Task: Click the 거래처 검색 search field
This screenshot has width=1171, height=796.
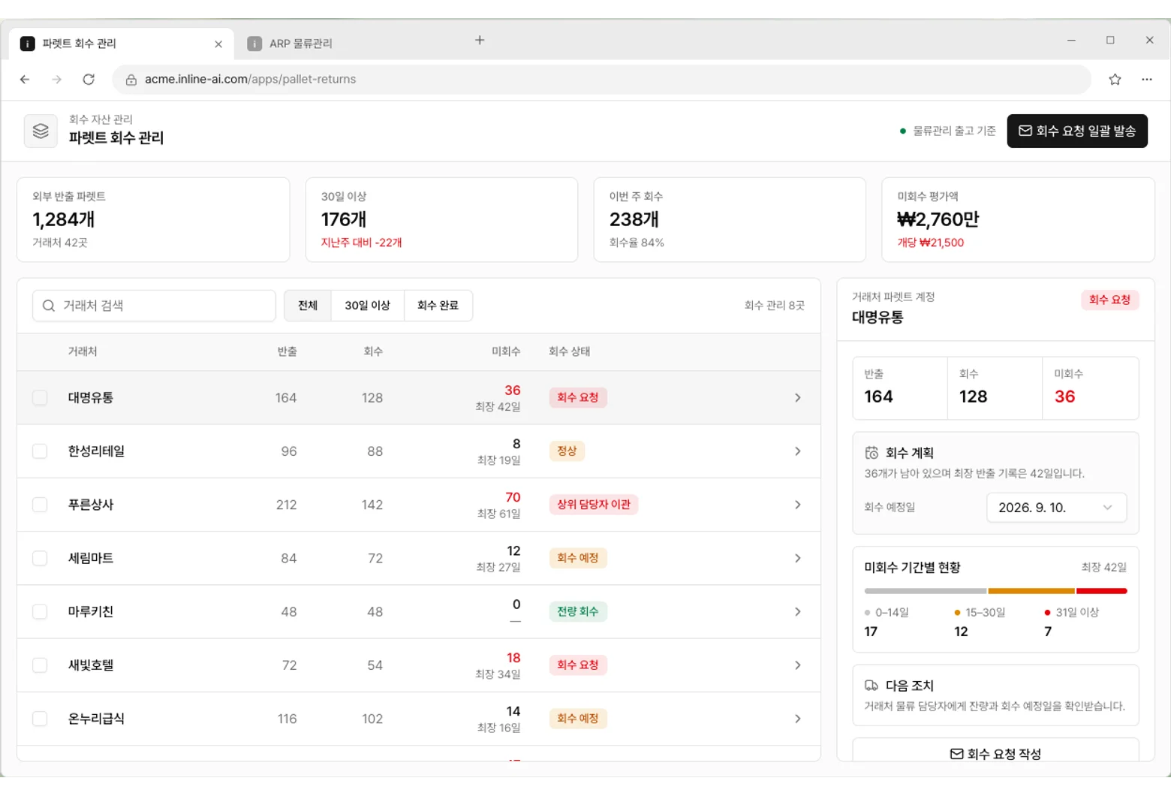Action: click(x=154, y=306)
